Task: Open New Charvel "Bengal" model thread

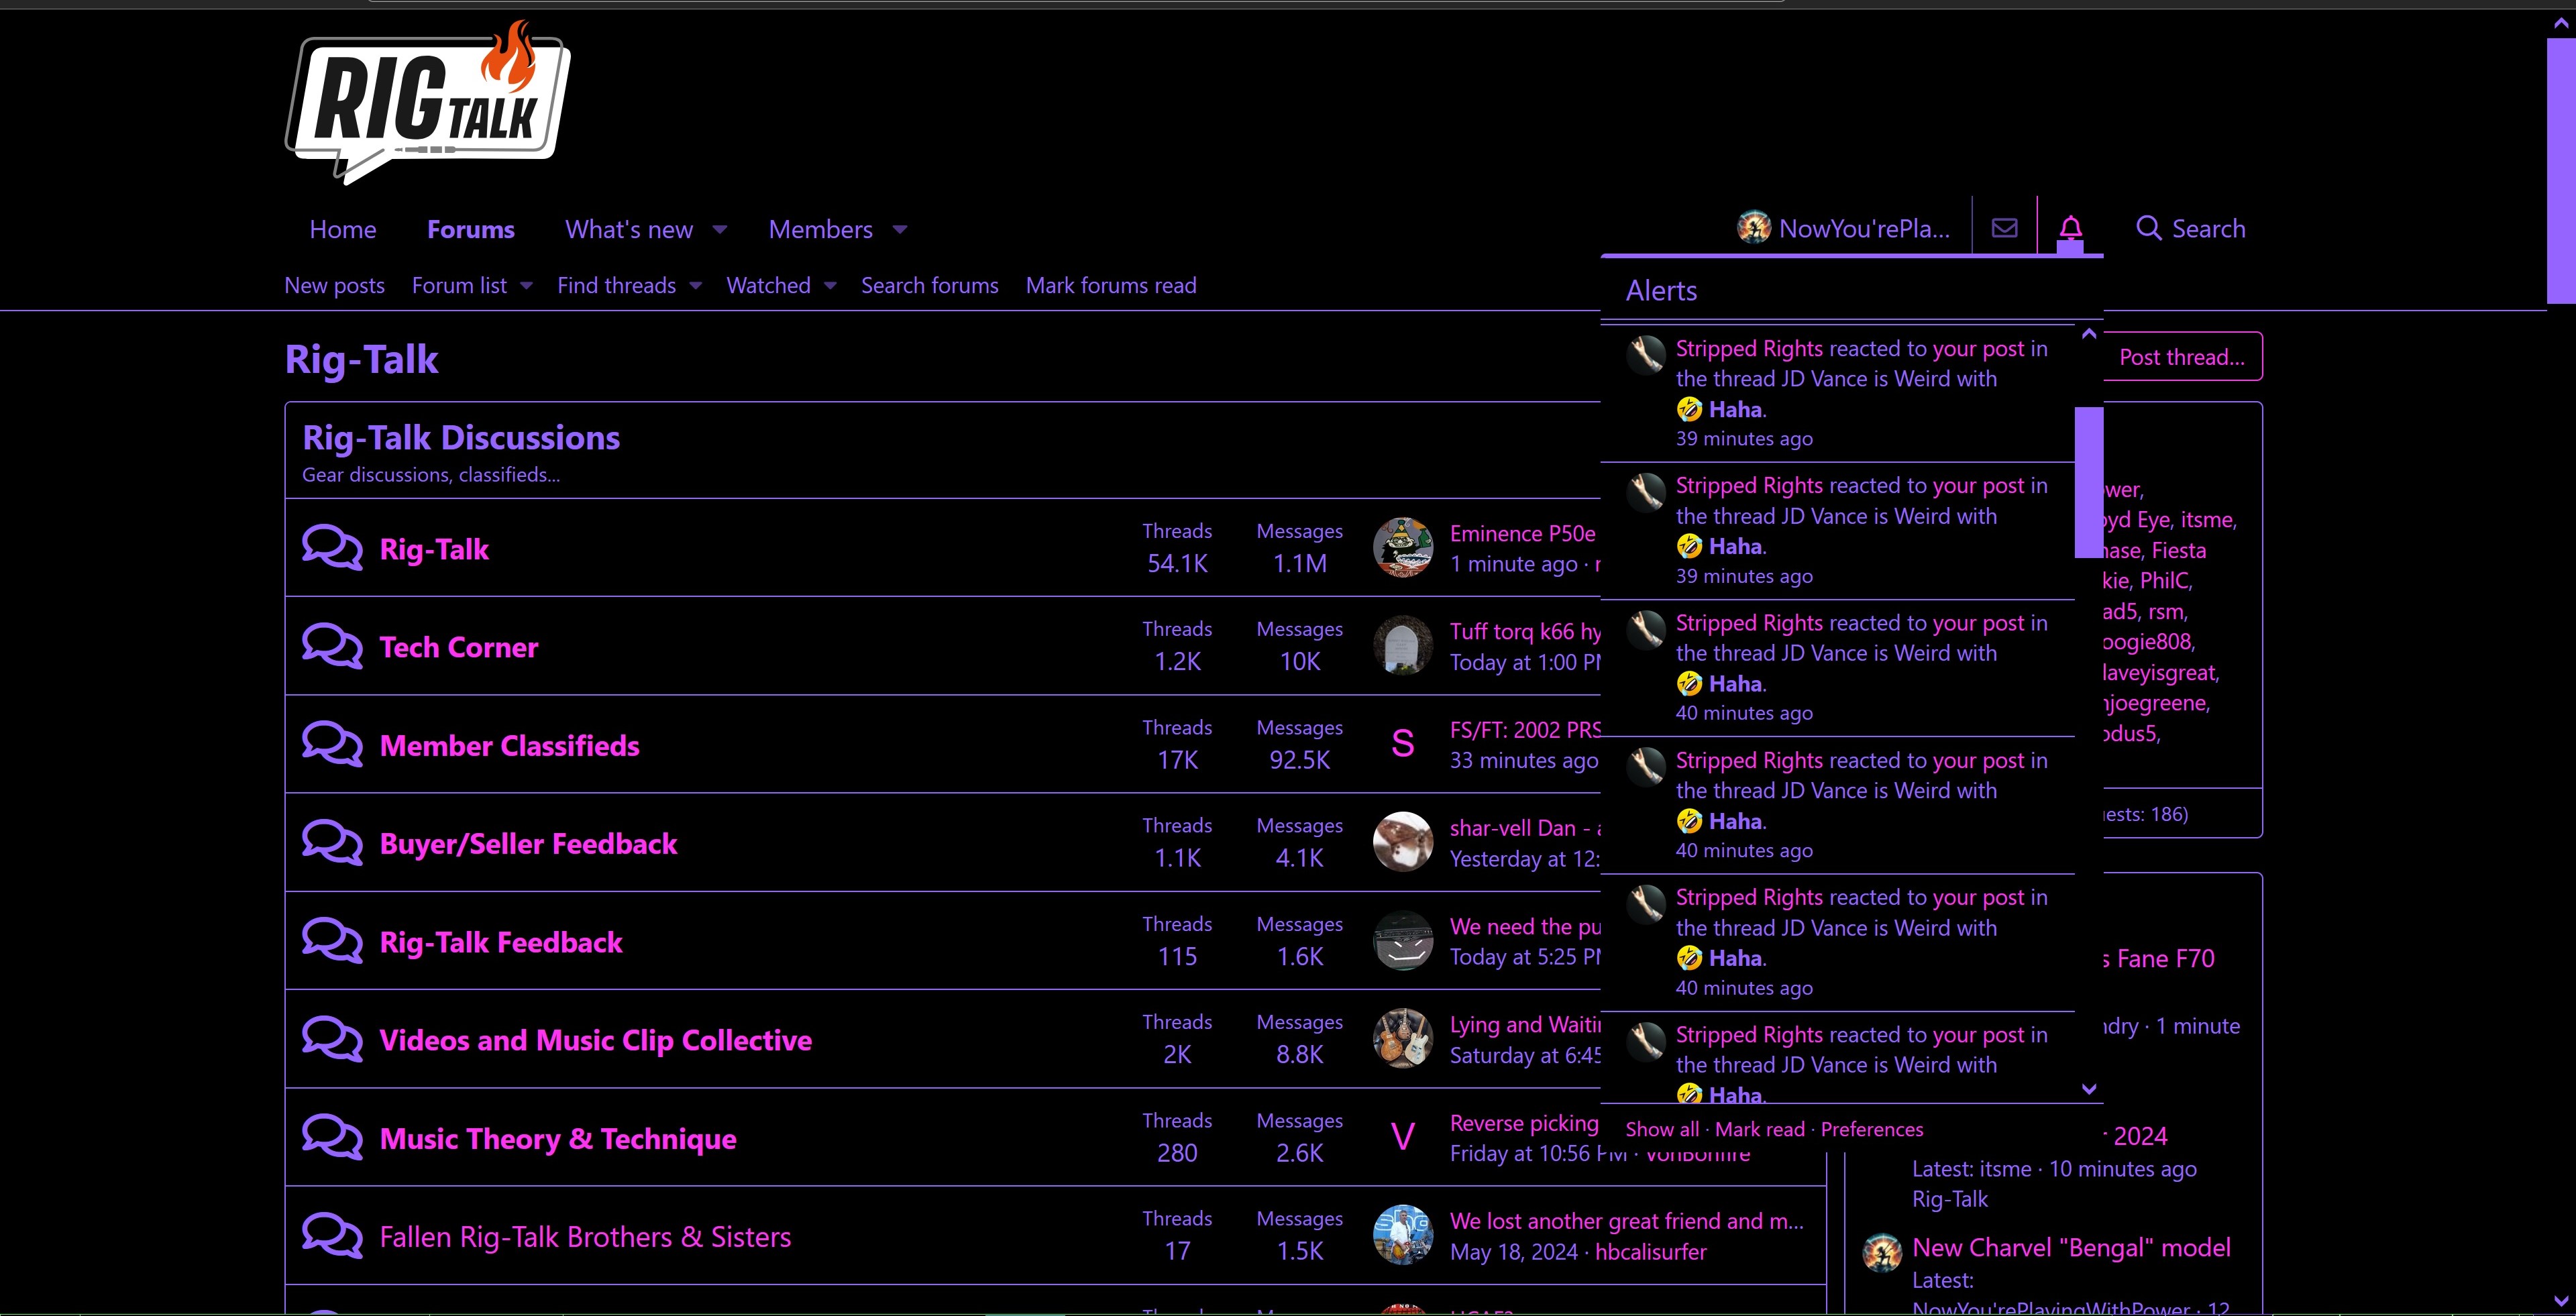Action: (2071, 1247)
